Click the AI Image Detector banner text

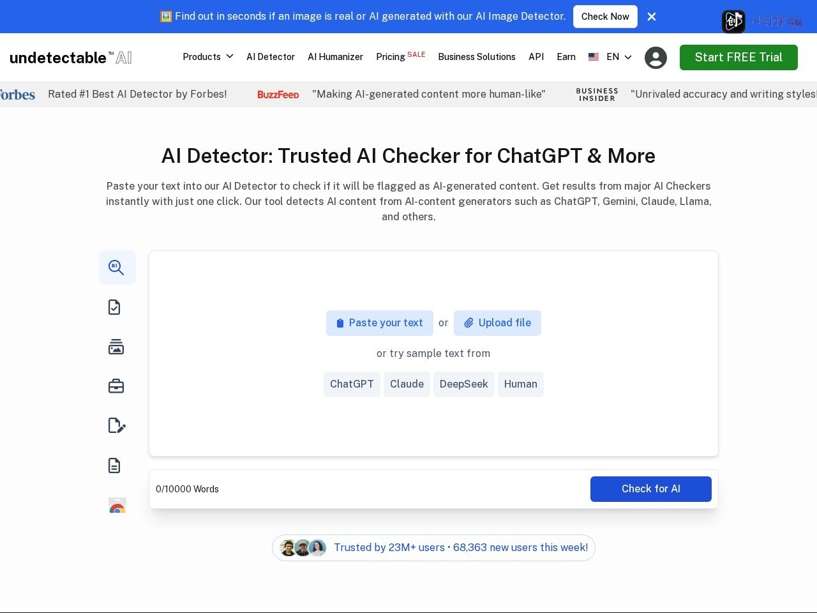(x=363, y=17)
